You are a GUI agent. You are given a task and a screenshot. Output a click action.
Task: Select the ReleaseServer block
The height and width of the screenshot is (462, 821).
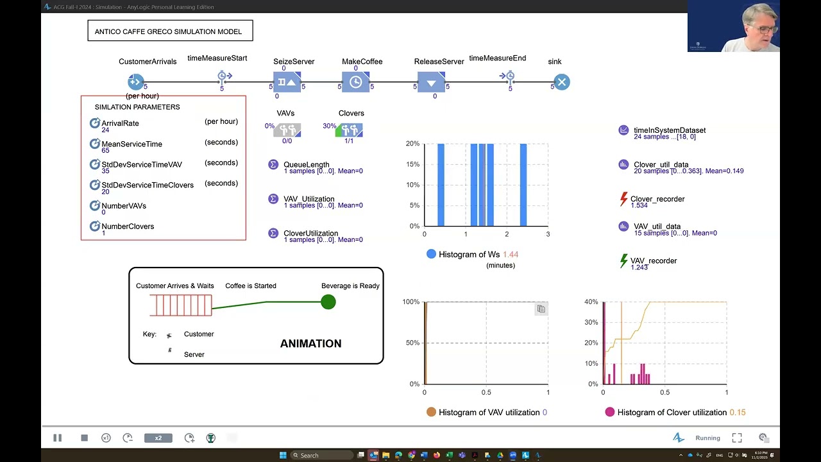431,82
